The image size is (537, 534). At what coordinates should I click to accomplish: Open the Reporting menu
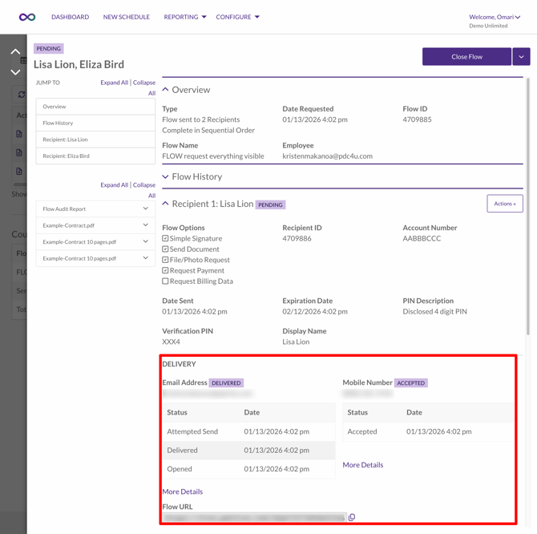click(185, 17)
